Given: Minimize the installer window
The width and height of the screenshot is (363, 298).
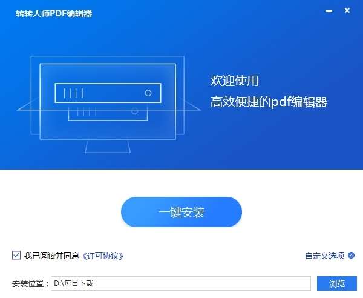Looking at the screenshot, I should click(x=329, y=11).
